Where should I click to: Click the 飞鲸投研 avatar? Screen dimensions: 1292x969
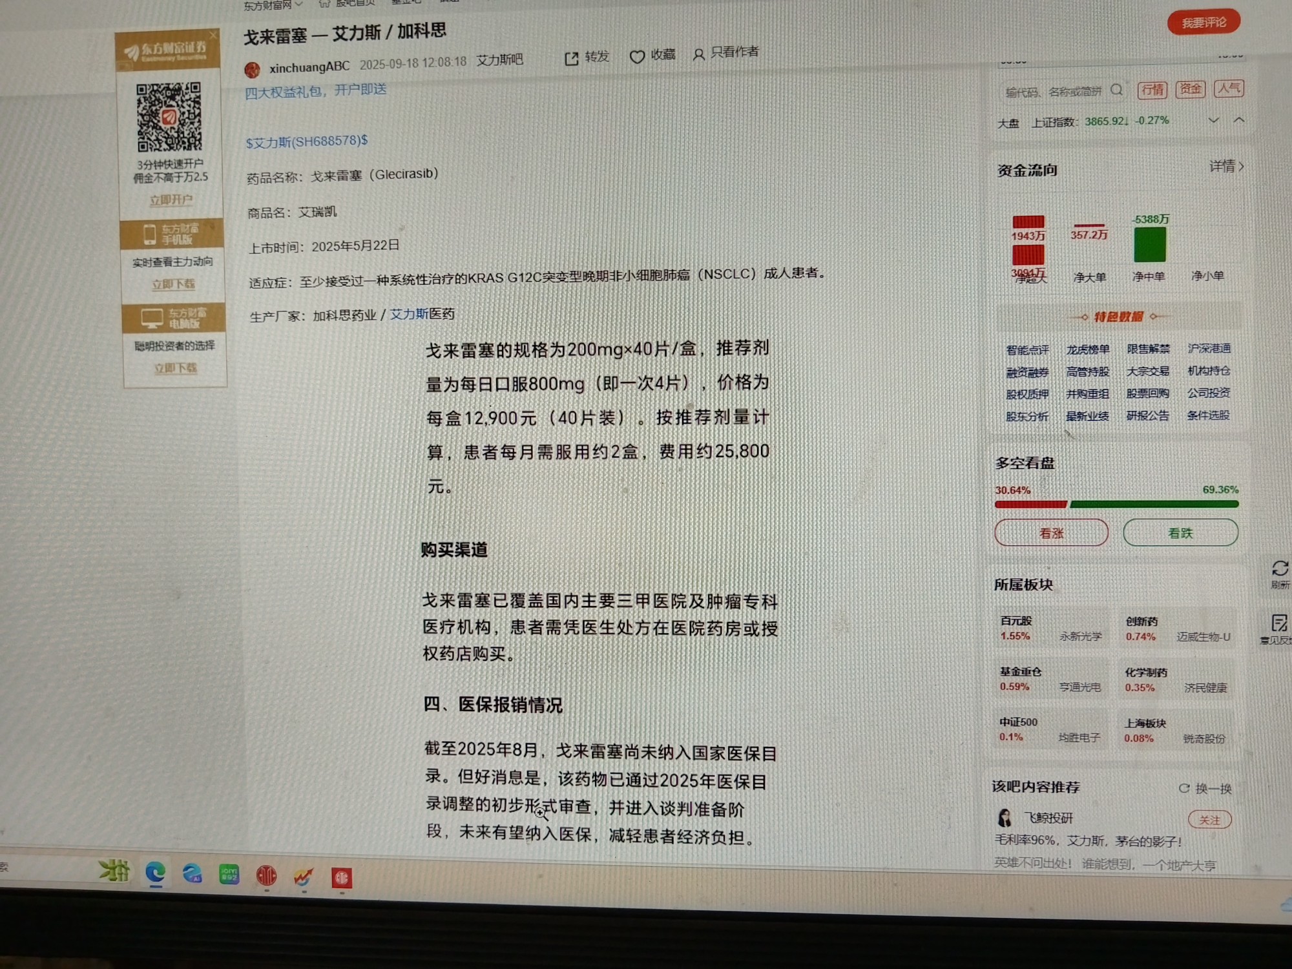tap(1005, 818)
